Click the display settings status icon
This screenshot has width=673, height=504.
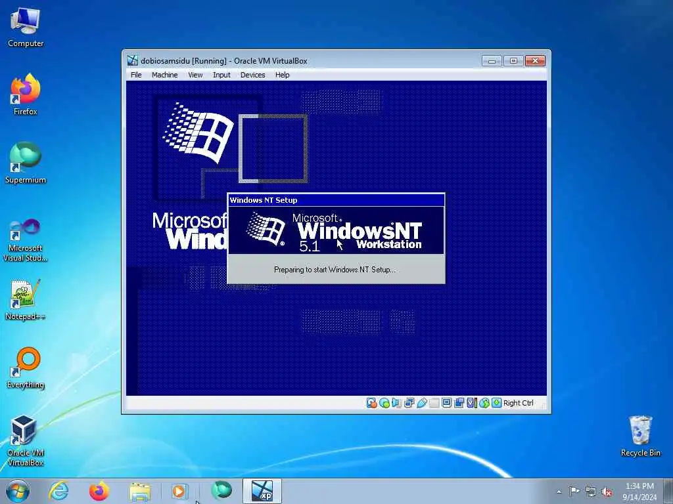click(x=446, y=403)
